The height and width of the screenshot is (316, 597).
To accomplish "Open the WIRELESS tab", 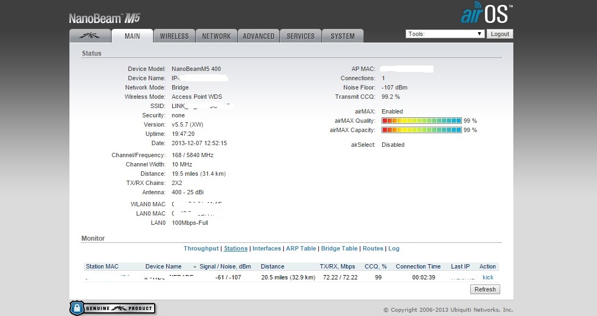I will 174,35.
